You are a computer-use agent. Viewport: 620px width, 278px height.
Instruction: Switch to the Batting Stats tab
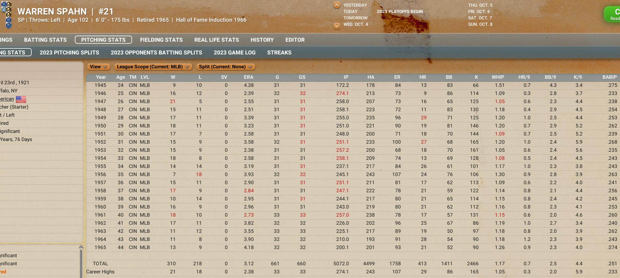[x=45, y=40]
